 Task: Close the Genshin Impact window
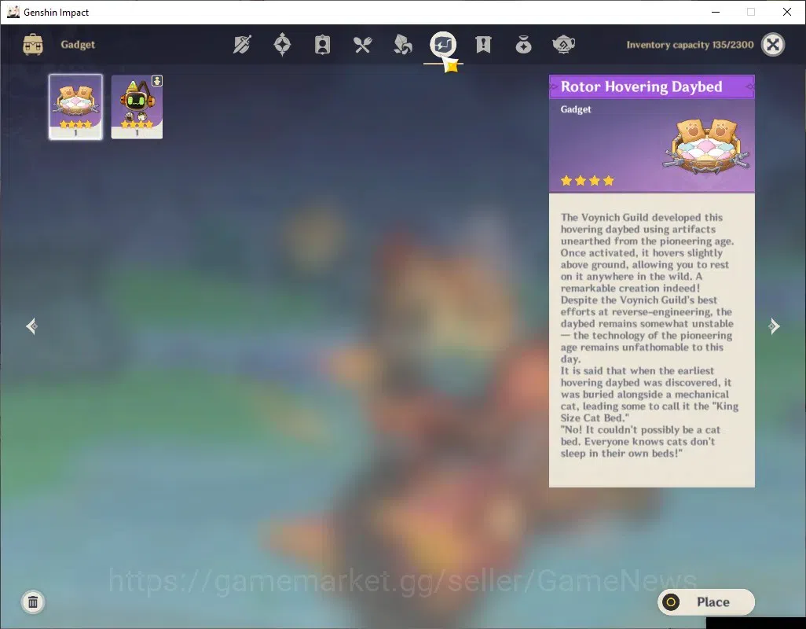787,12
